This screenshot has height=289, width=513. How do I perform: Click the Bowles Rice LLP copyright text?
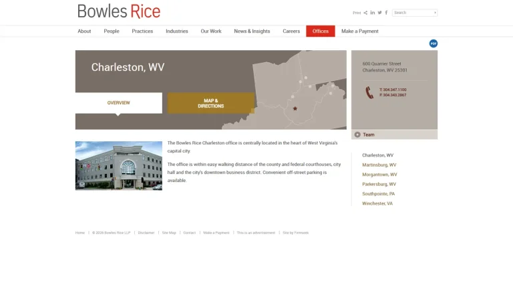click(x=112, y=233)
